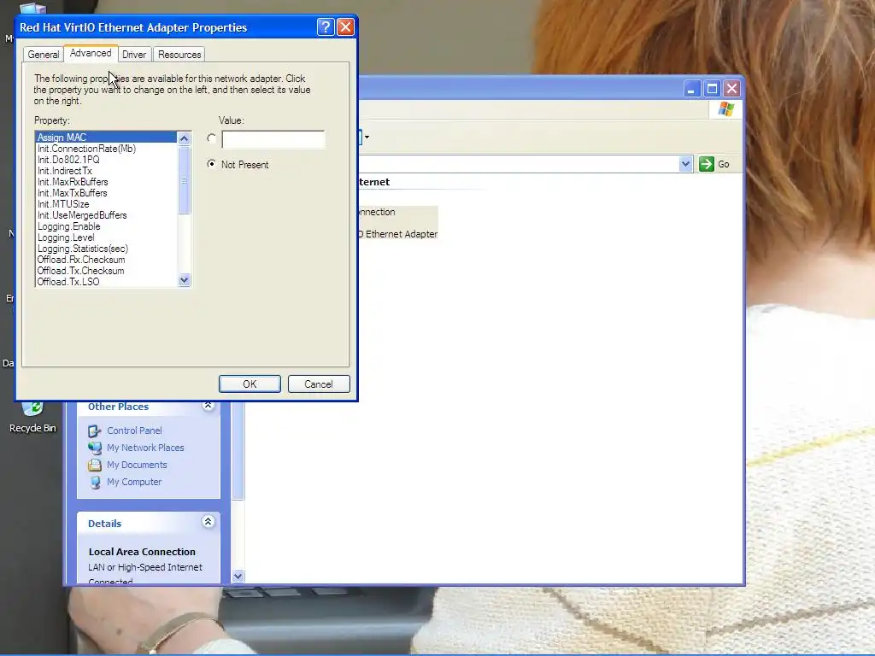This screenshot has height=656, width=875.
Task: Click the My Documents folder icon
Action: 95,465
